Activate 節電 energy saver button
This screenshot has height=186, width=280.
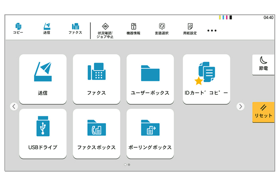click(x=263, y=65)
